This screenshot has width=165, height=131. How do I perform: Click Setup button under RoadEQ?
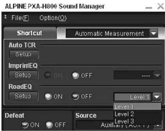23,96
